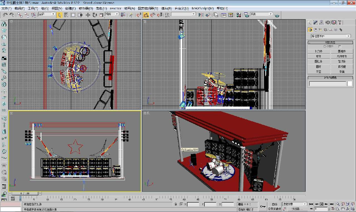
Task: Toggle the selection lock icon
Action: point(175,204)
